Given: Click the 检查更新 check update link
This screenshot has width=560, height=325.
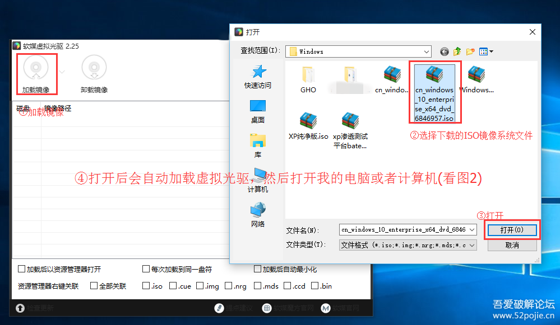Looking at the screenshot, I should click(35, 308).
